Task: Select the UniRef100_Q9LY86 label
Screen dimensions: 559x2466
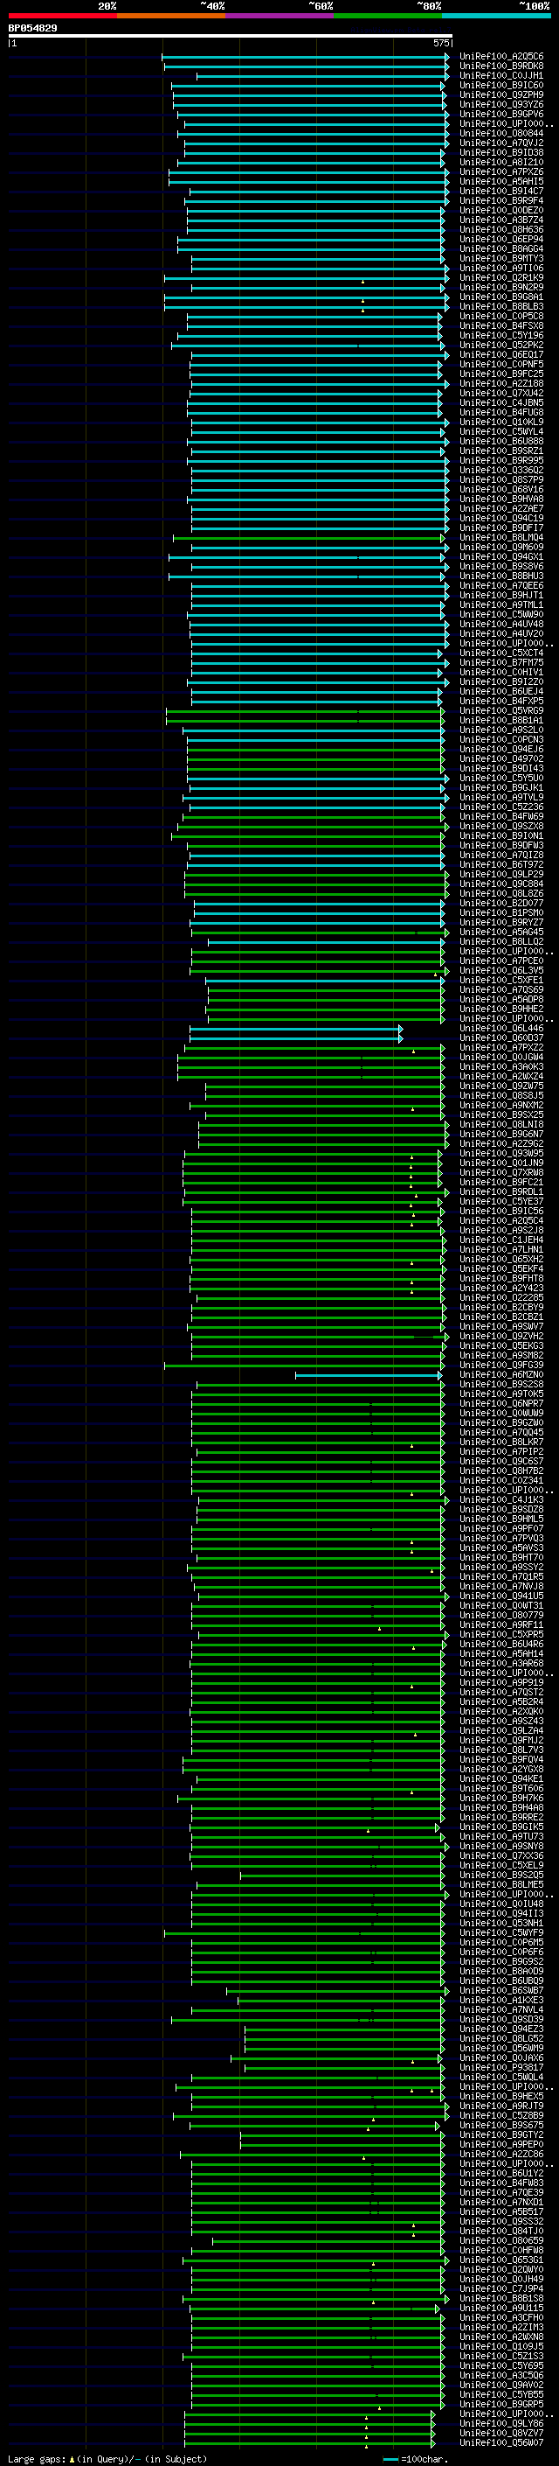Action: (x=501, y=2423)
